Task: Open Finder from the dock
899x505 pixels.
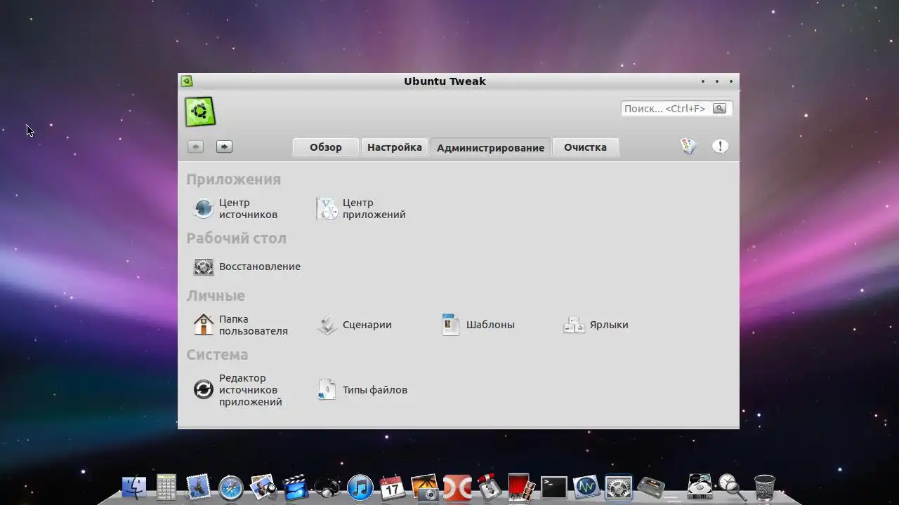Action: click(x=133, y=487)
